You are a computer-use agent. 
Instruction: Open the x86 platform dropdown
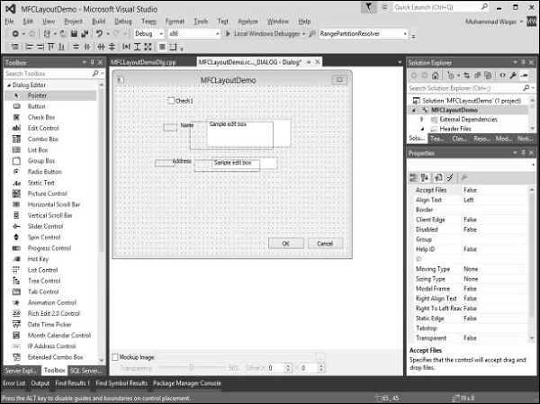coord(191,33)
